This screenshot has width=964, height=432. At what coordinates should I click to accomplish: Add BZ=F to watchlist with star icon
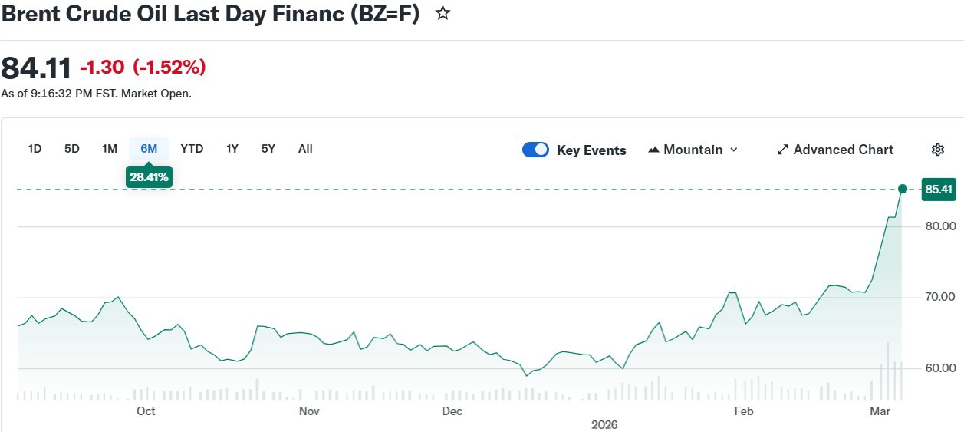pos(443,13)
